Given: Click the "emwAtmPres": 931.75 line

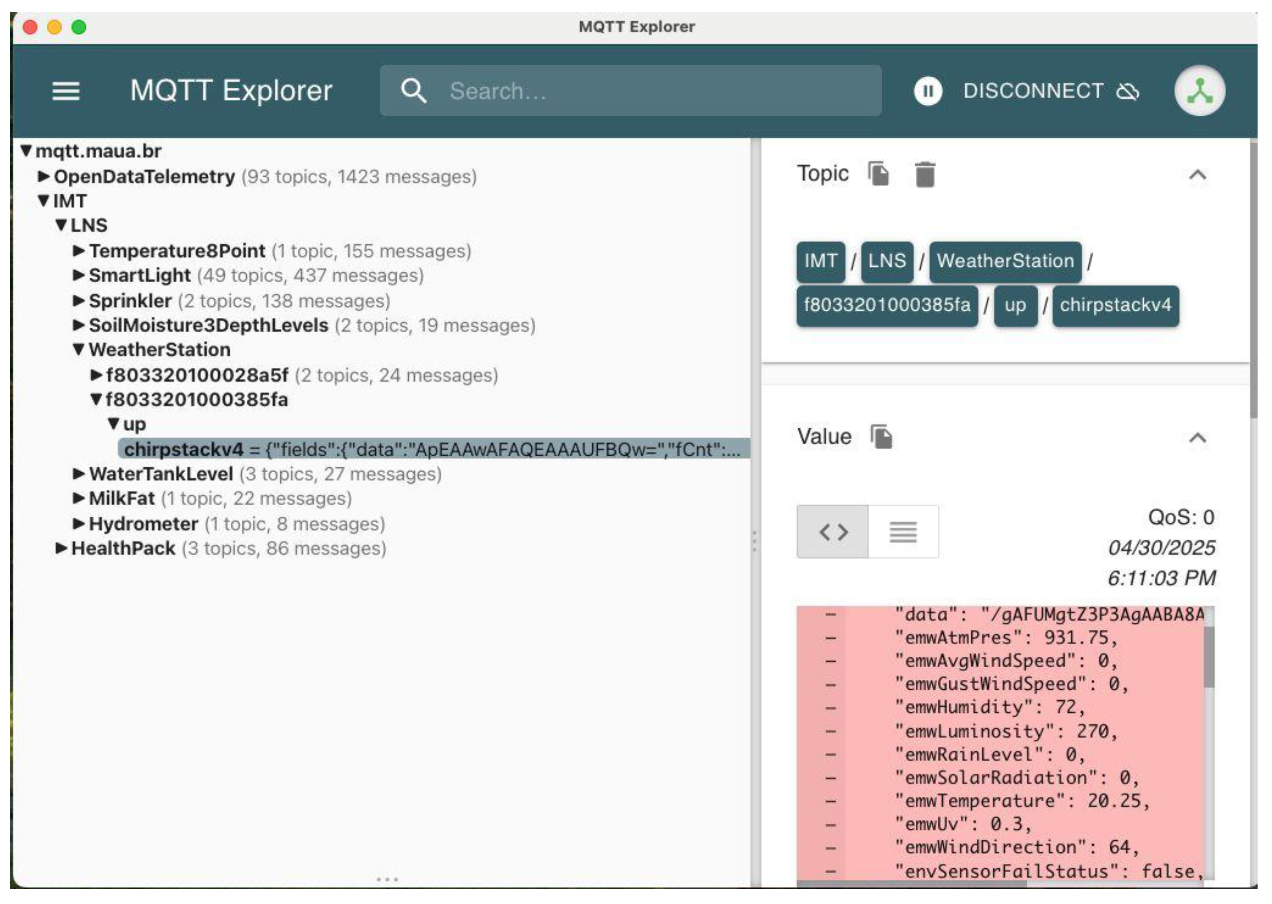Looking at the screenshot, I should tap(1006, 638).
